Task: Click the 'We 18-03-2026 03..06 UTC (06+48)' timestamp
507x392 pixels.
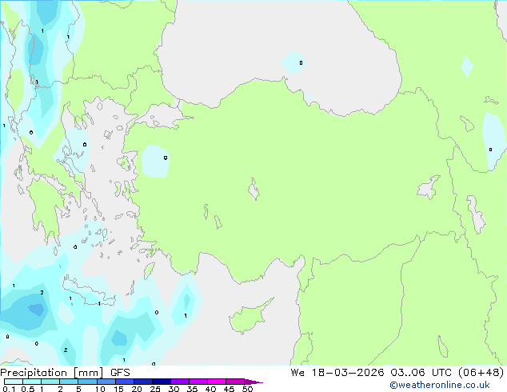Action: pos(397,373)
